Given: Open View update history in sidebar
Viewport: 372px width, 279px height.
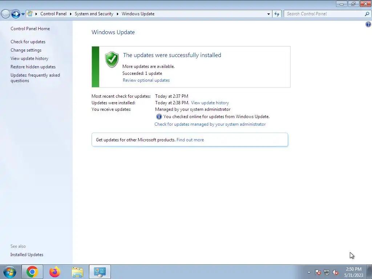Looking at the screenshot, I should (29, 58).
